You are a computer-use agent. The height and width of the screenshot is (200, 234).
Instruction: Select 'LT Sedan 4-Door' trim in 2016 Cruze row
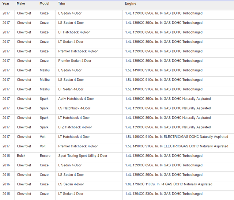click(71, 194)
